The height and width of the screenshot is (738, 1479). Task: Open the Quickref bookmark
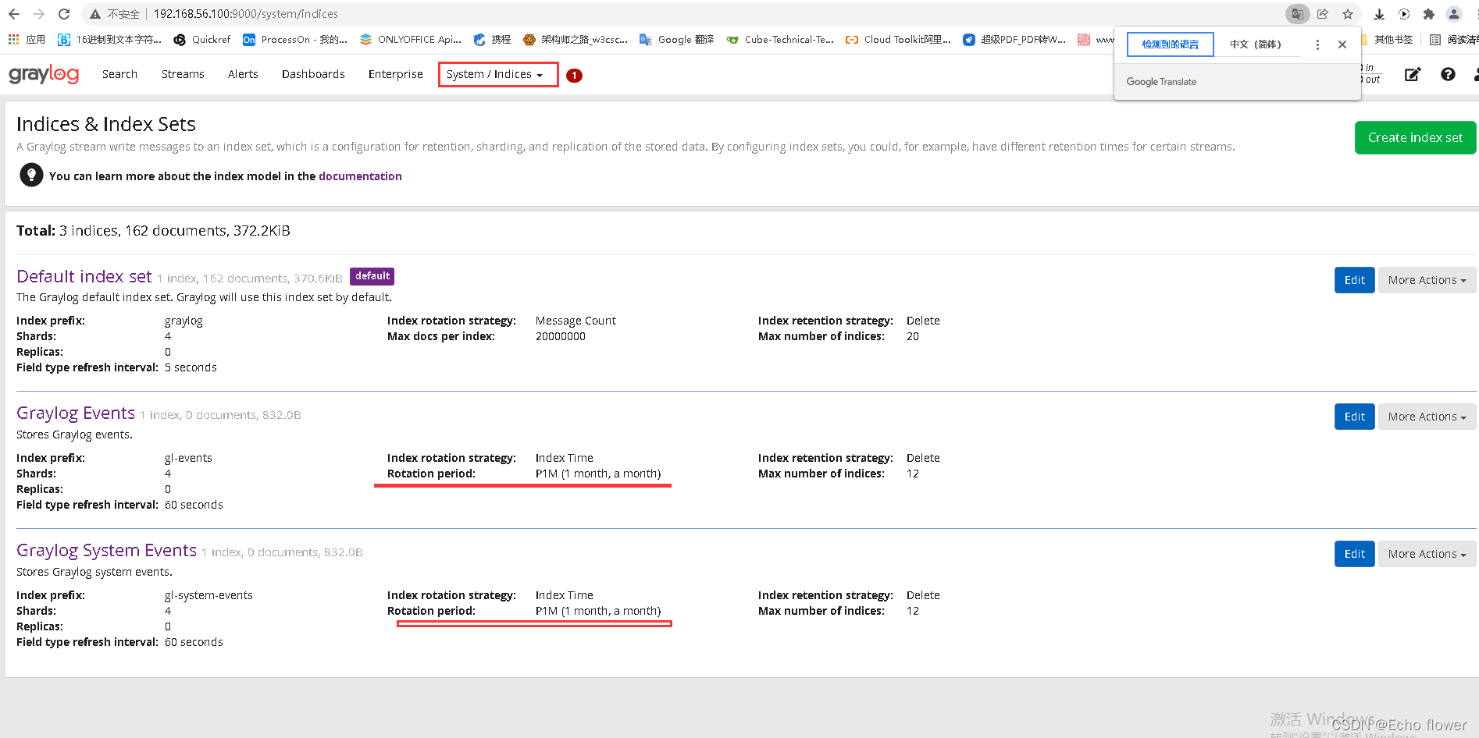[202, 39]
